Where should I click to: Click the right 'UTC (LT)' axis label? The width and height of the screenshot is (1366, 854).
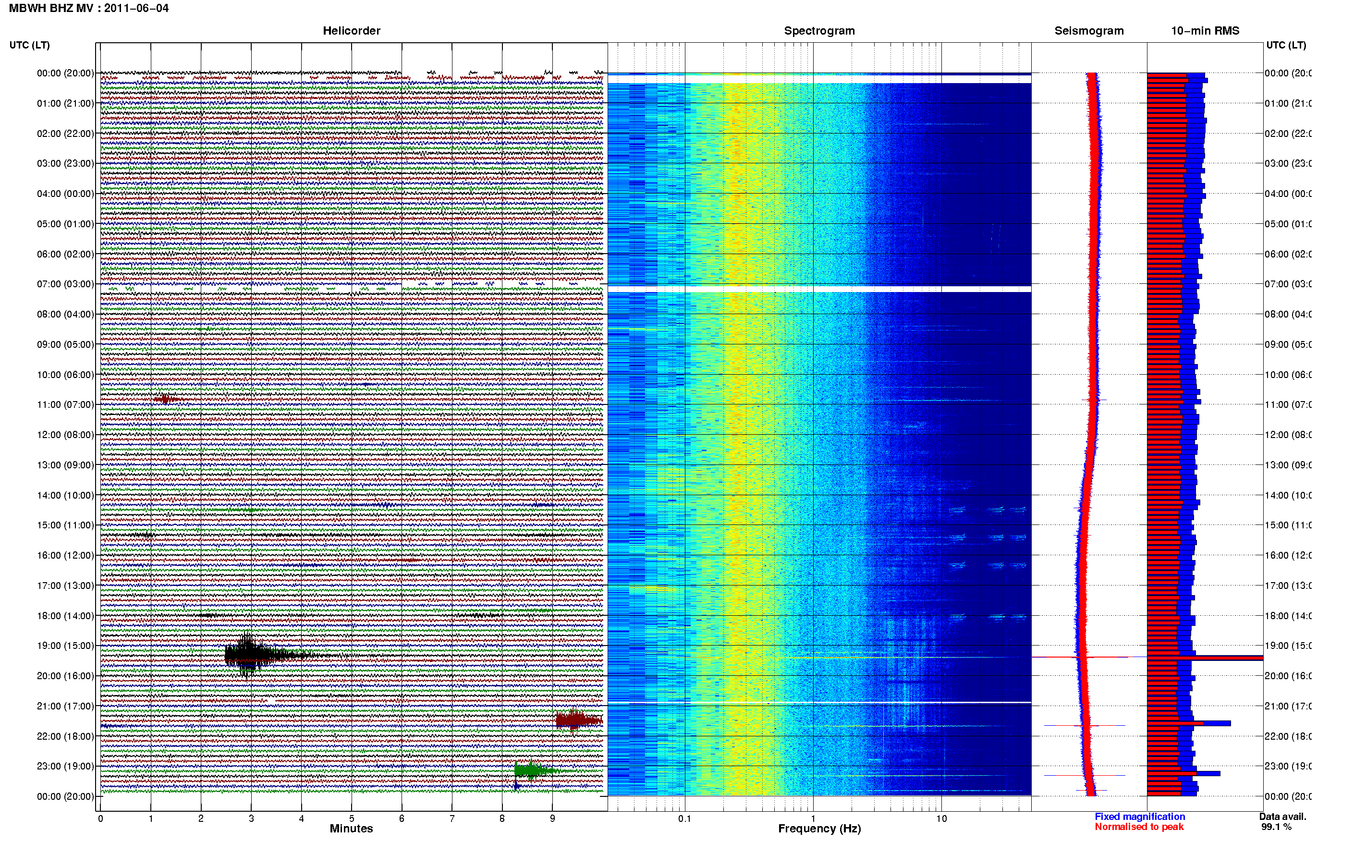pos(1286,45)
